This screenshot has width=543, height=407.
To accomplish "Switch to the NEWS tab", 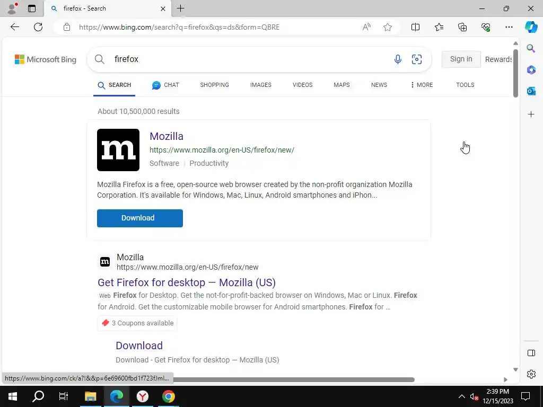I will click(x=379, y=85).
